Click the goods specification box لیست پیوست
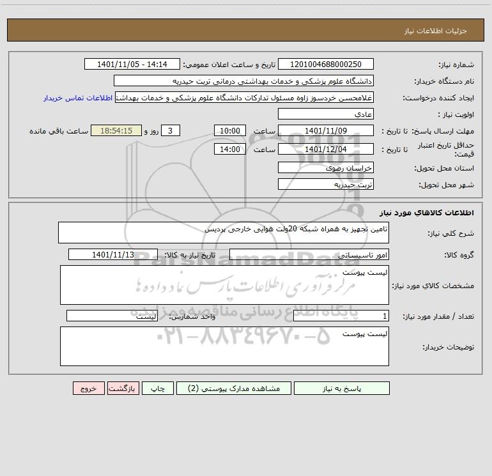 coord(224,285)
